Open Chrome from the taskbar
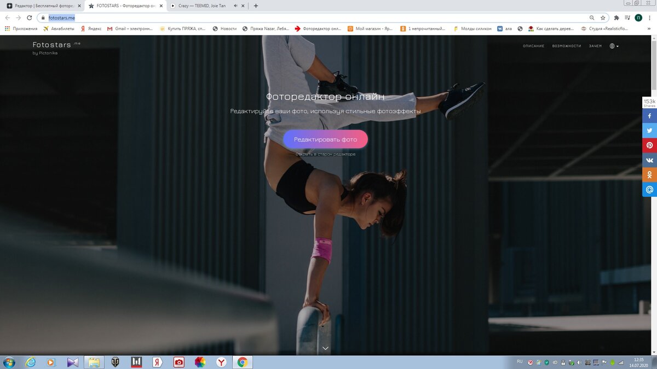This screenshot has height=369, width=657. (x=243, y=362)
